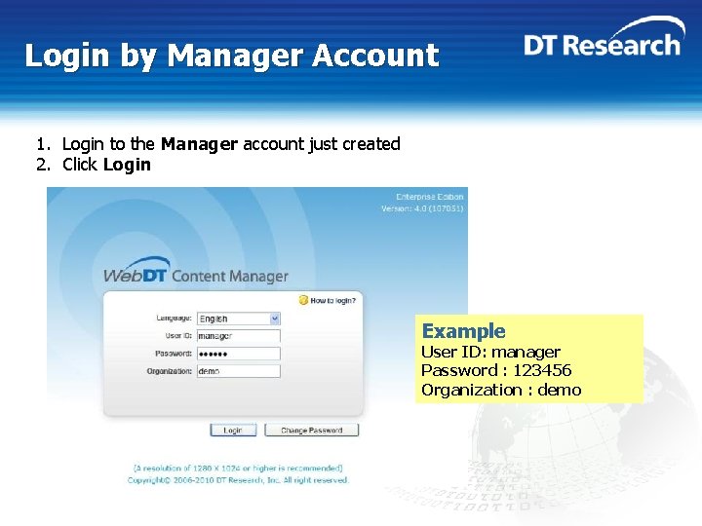Click the DT Research logo

tap(604, 37)
